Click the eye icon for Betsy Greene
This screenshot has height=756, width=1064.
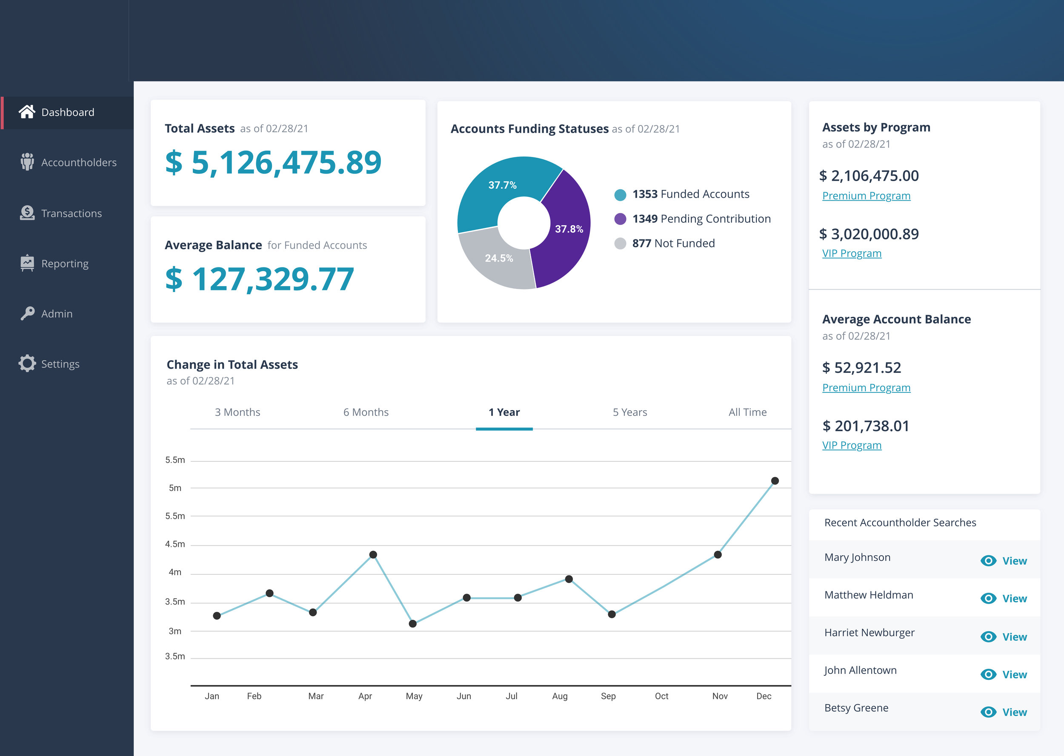pyautogui.click(x=988, y=712)
